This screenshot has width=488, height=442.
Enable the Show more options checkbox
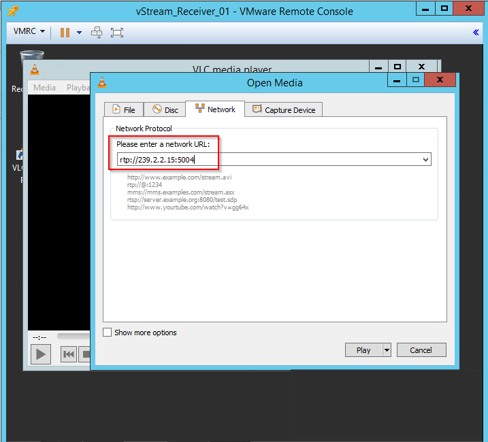[x=107, y=333]
